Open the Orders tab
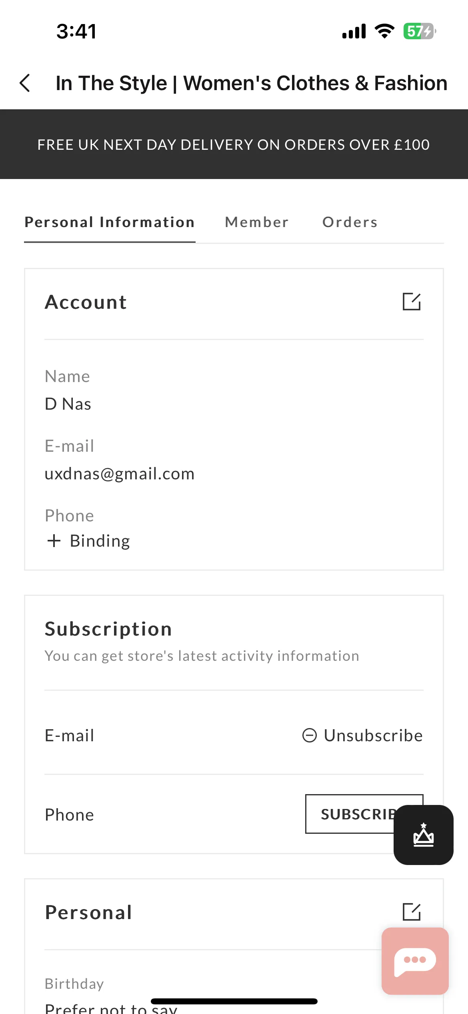Image resolution: width=468 pixels, height=1014 pixels. (x=350, y=222)
